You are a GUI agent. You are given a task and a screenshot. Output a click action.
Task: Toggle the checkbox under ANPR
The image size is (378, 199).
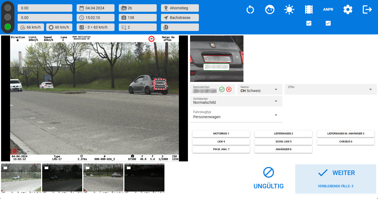point(328,23)
